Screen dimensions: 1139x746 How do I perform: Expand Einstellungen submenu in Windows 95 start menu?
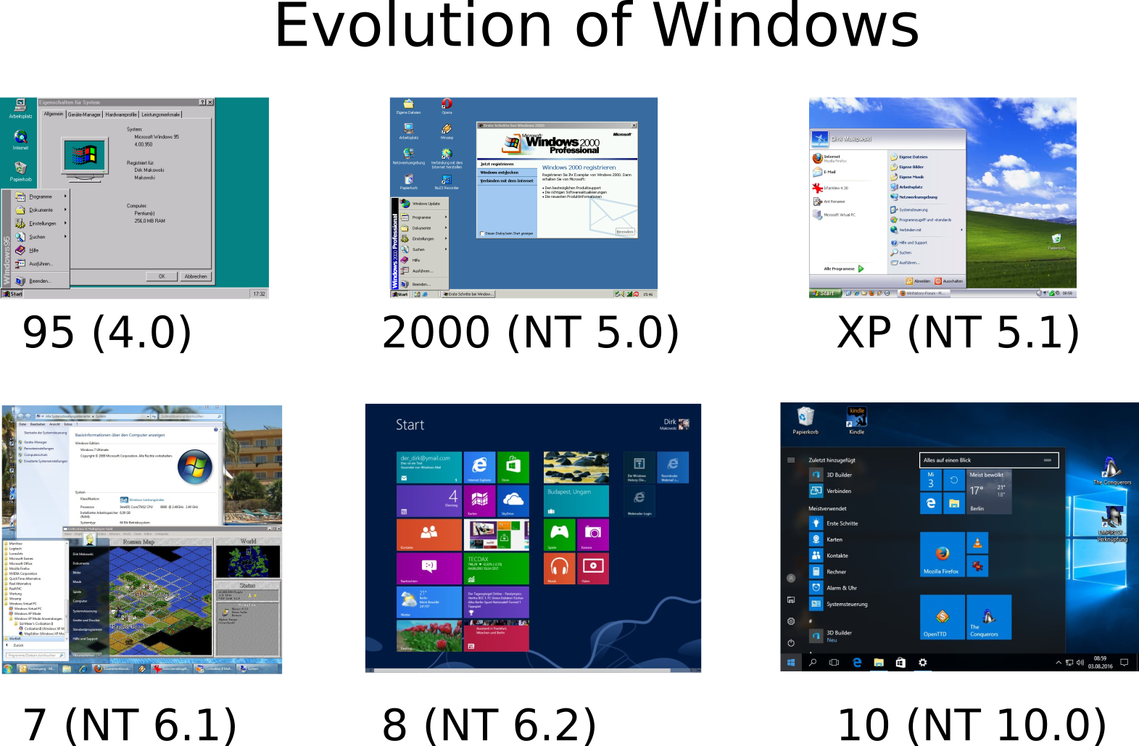[41, 223]
